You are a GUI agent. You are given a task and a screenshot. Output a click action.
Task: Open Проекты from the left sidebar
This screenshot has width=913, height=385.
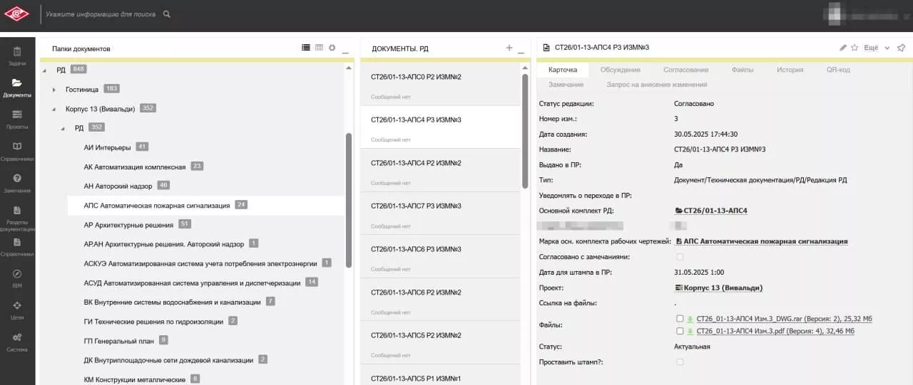click(17, 119)
